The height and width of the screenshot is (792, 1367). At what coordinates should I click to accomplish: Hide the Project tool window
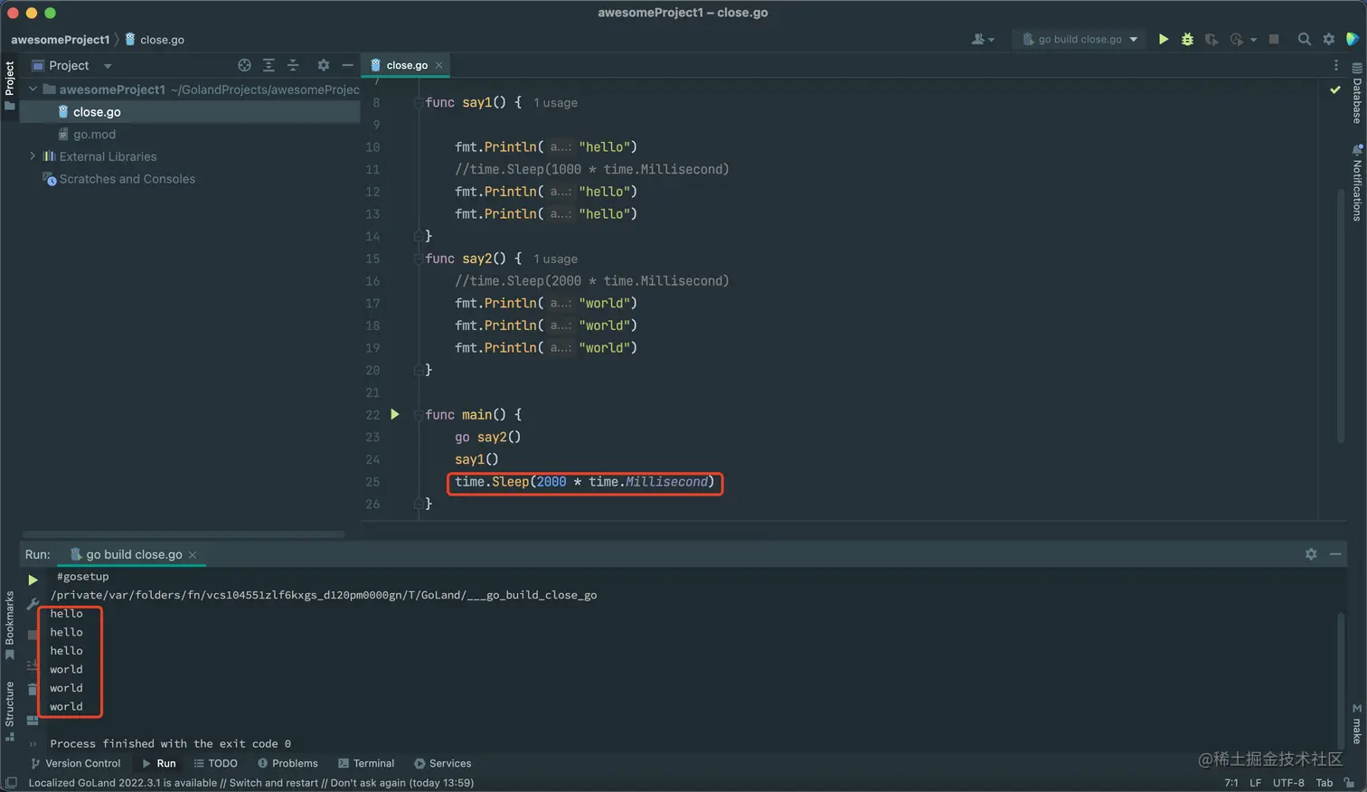[347, 65]
